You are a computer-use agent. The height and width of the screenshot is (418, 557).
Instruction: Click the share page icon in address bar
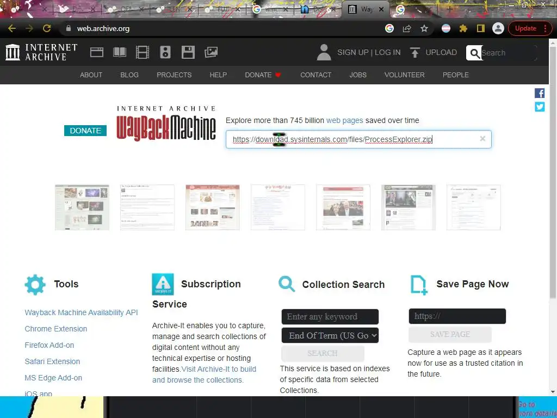pyautogui.click(x=407, y=28)
